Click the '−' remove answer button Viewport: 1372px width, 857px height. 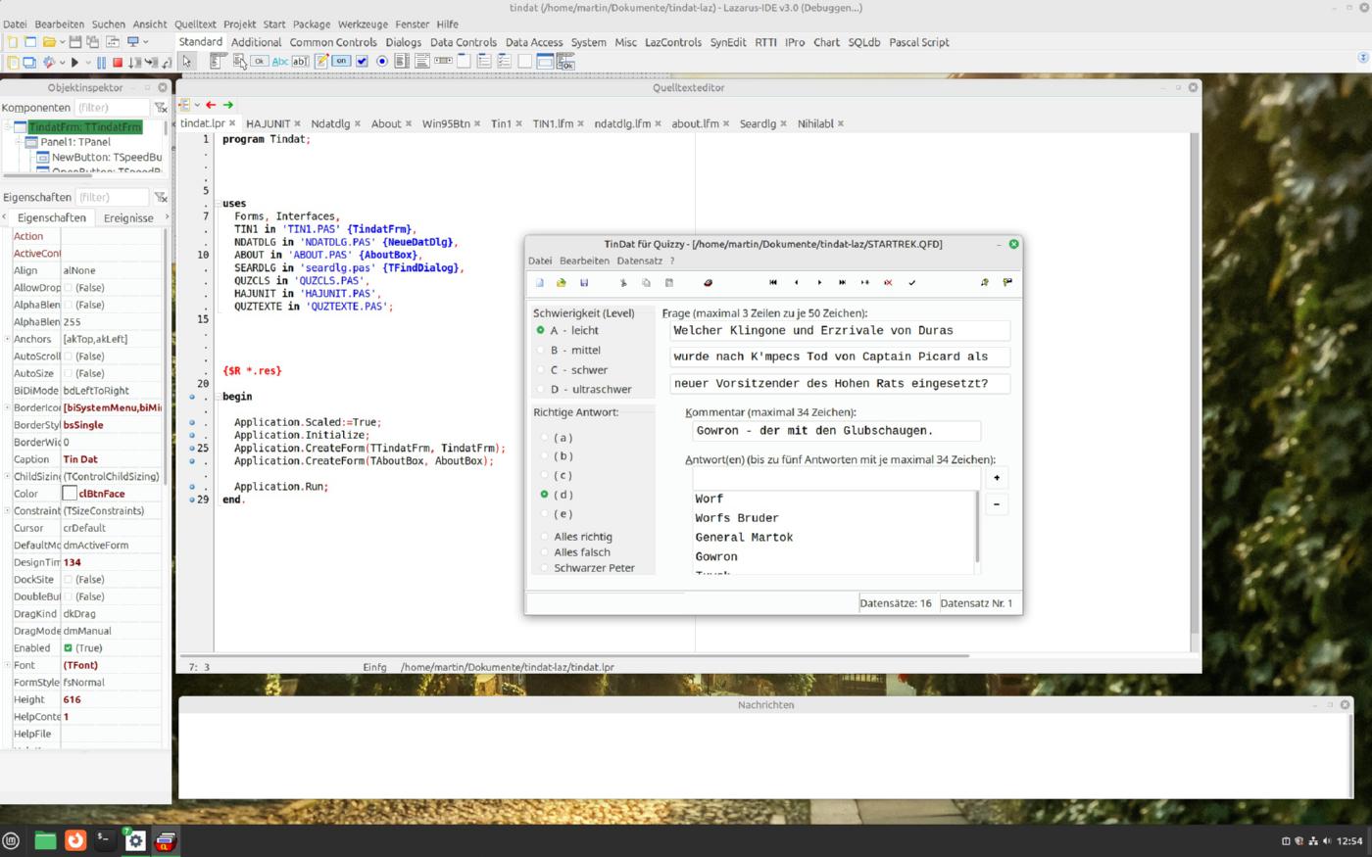997,504
